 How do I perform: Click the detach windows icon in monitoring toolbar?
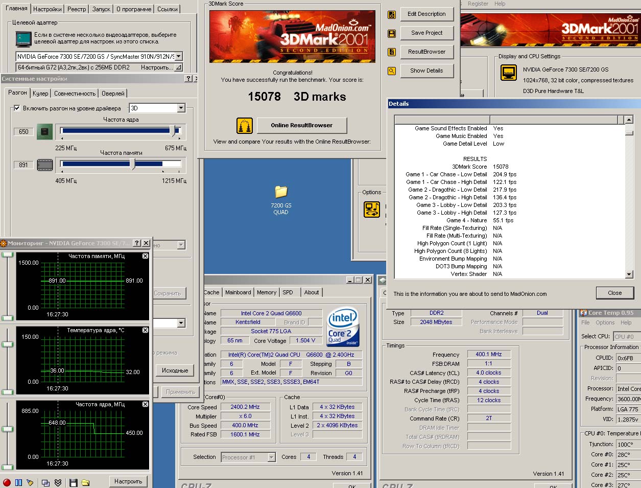pyautogui.click(x=45, y=482)
